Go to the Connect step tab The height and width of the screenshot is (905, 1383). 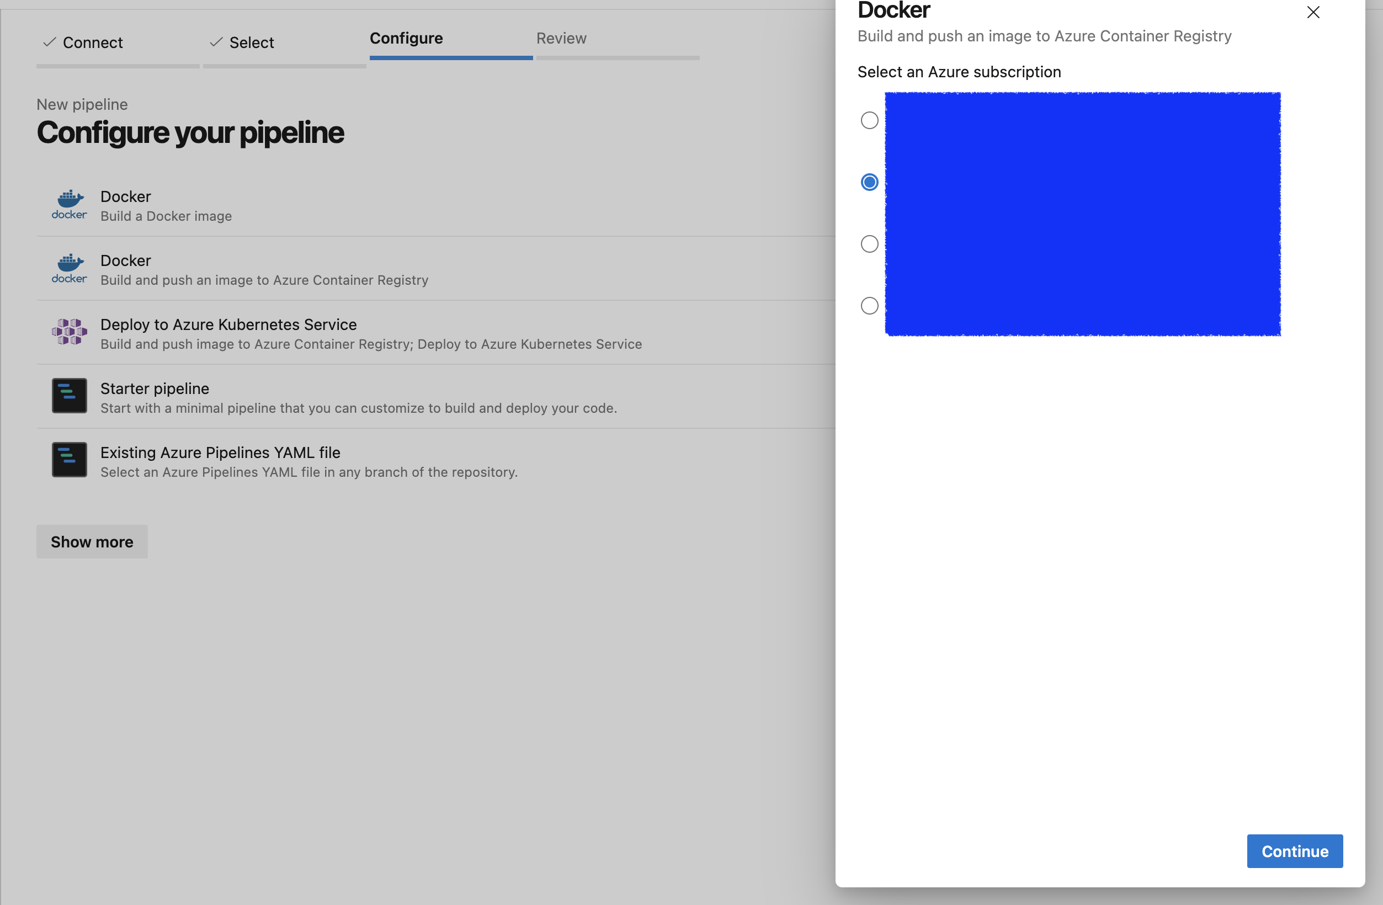coord(92,42)
